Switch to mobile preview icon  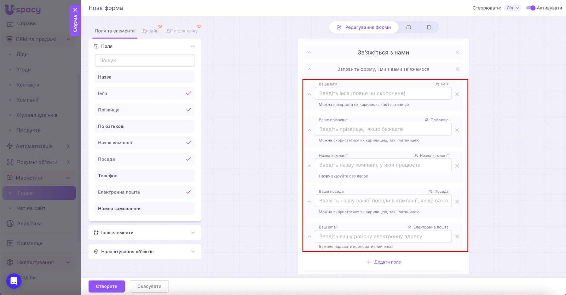click(429, 27)
